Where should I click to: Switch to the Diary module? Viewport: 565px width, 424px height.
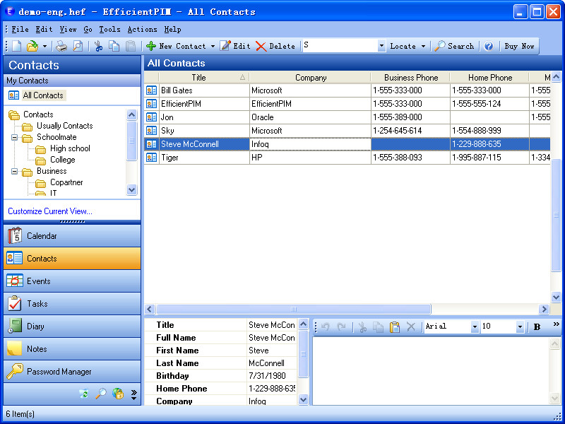tap(72, 326)
